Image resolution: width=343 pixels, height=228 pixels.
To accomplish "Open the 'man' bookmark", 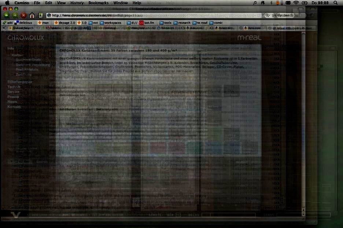I will (x=43, y=23).
